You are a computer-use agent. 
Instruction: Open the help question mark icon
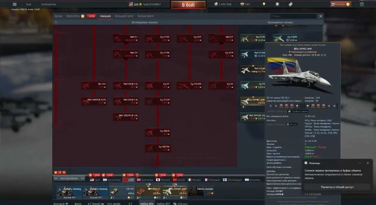coord(362,4)
